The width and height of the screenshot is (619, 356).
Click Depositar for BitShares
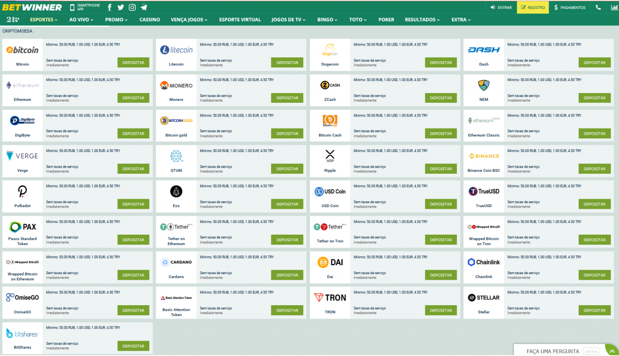click(133, 346)
